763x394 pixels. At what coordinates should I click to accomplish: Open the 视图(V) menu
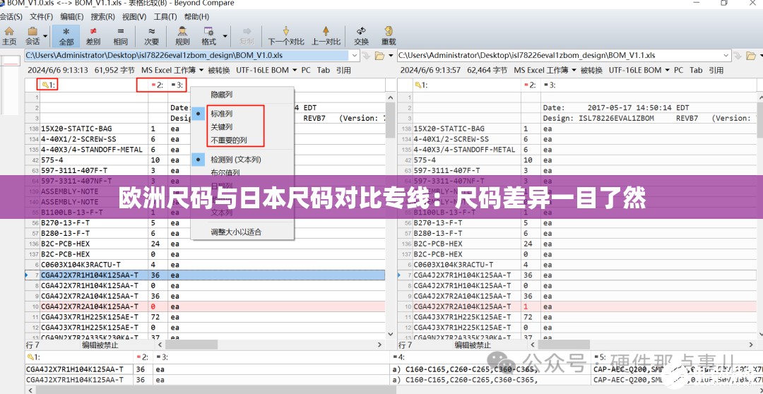[134, 16]
